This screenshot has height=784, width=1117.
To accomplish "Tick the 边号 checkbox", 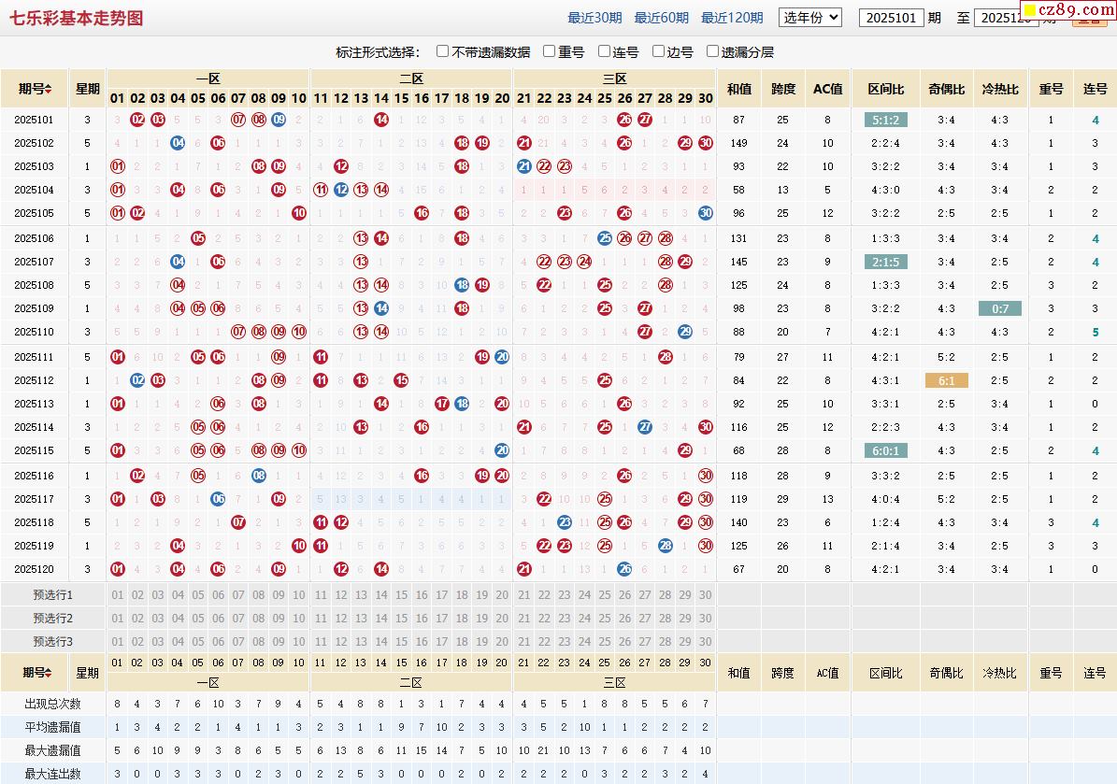I will [659, 51].
